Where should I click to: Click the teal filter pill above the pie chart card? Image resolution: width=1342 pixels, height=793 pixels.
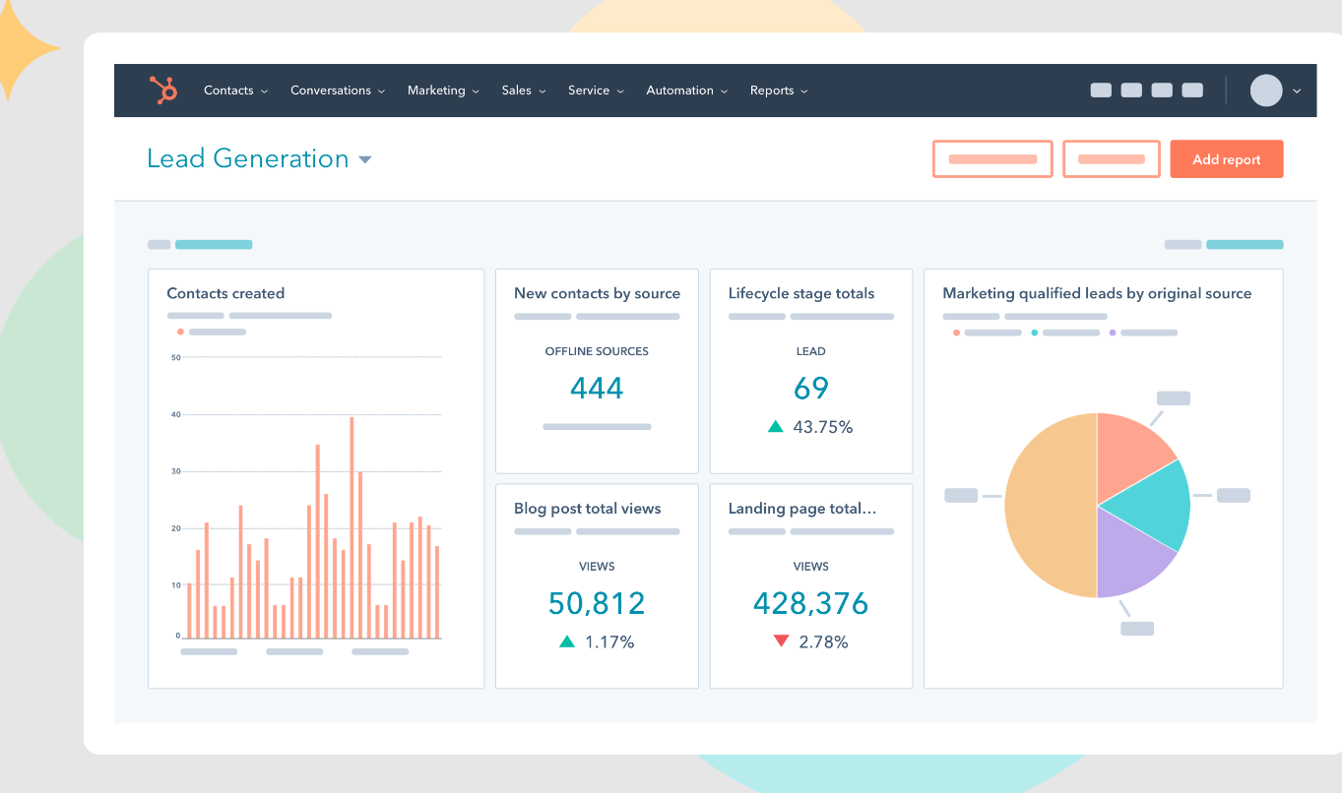click(1245, 244)
